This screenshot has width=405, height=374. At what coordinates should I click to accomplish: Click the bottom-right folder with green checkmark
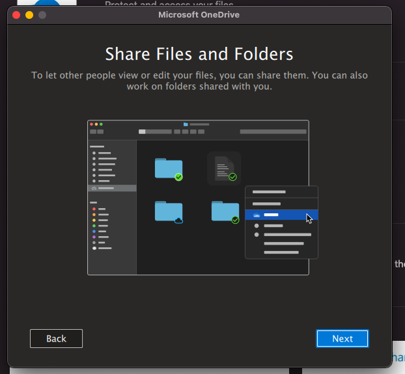225,211
